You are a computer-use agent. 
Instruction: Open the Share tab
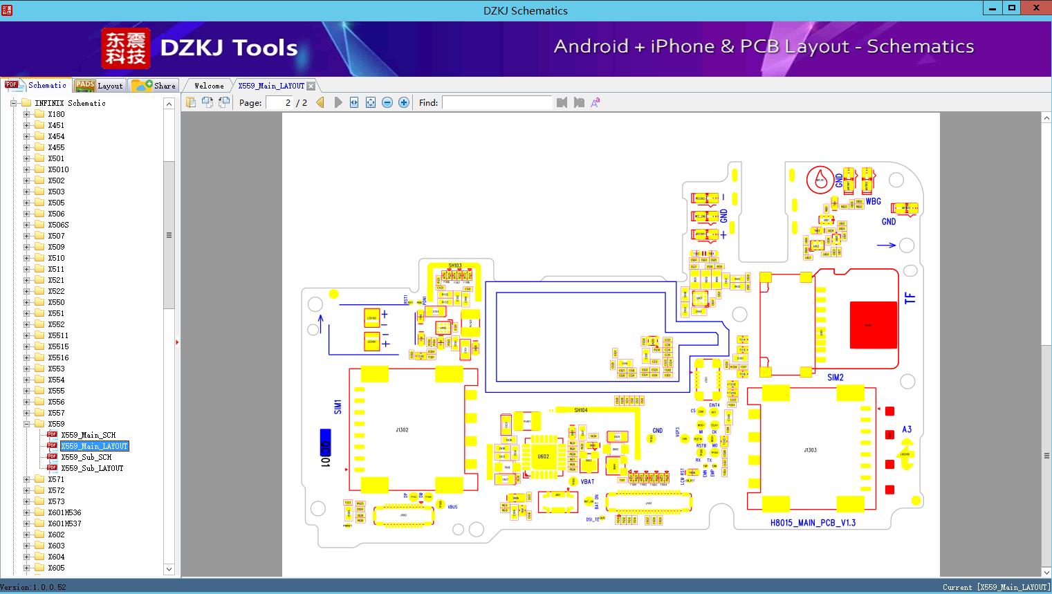click(154, 85)
